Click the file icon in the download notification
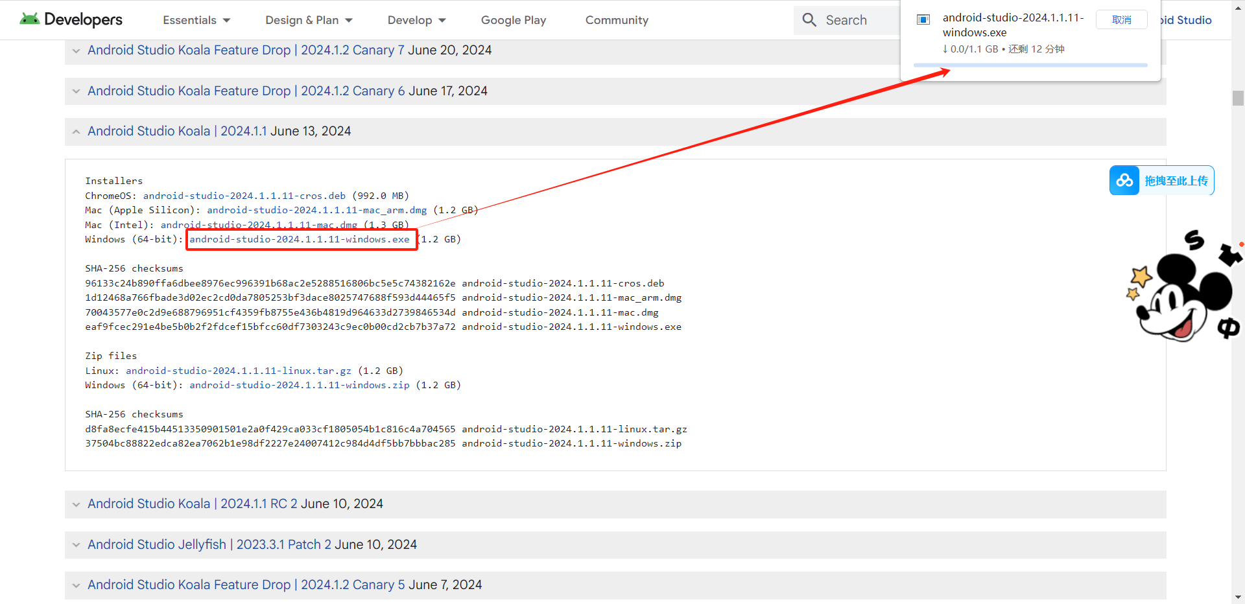This screenshot has height=604, width=1245. tap(922, 19)
